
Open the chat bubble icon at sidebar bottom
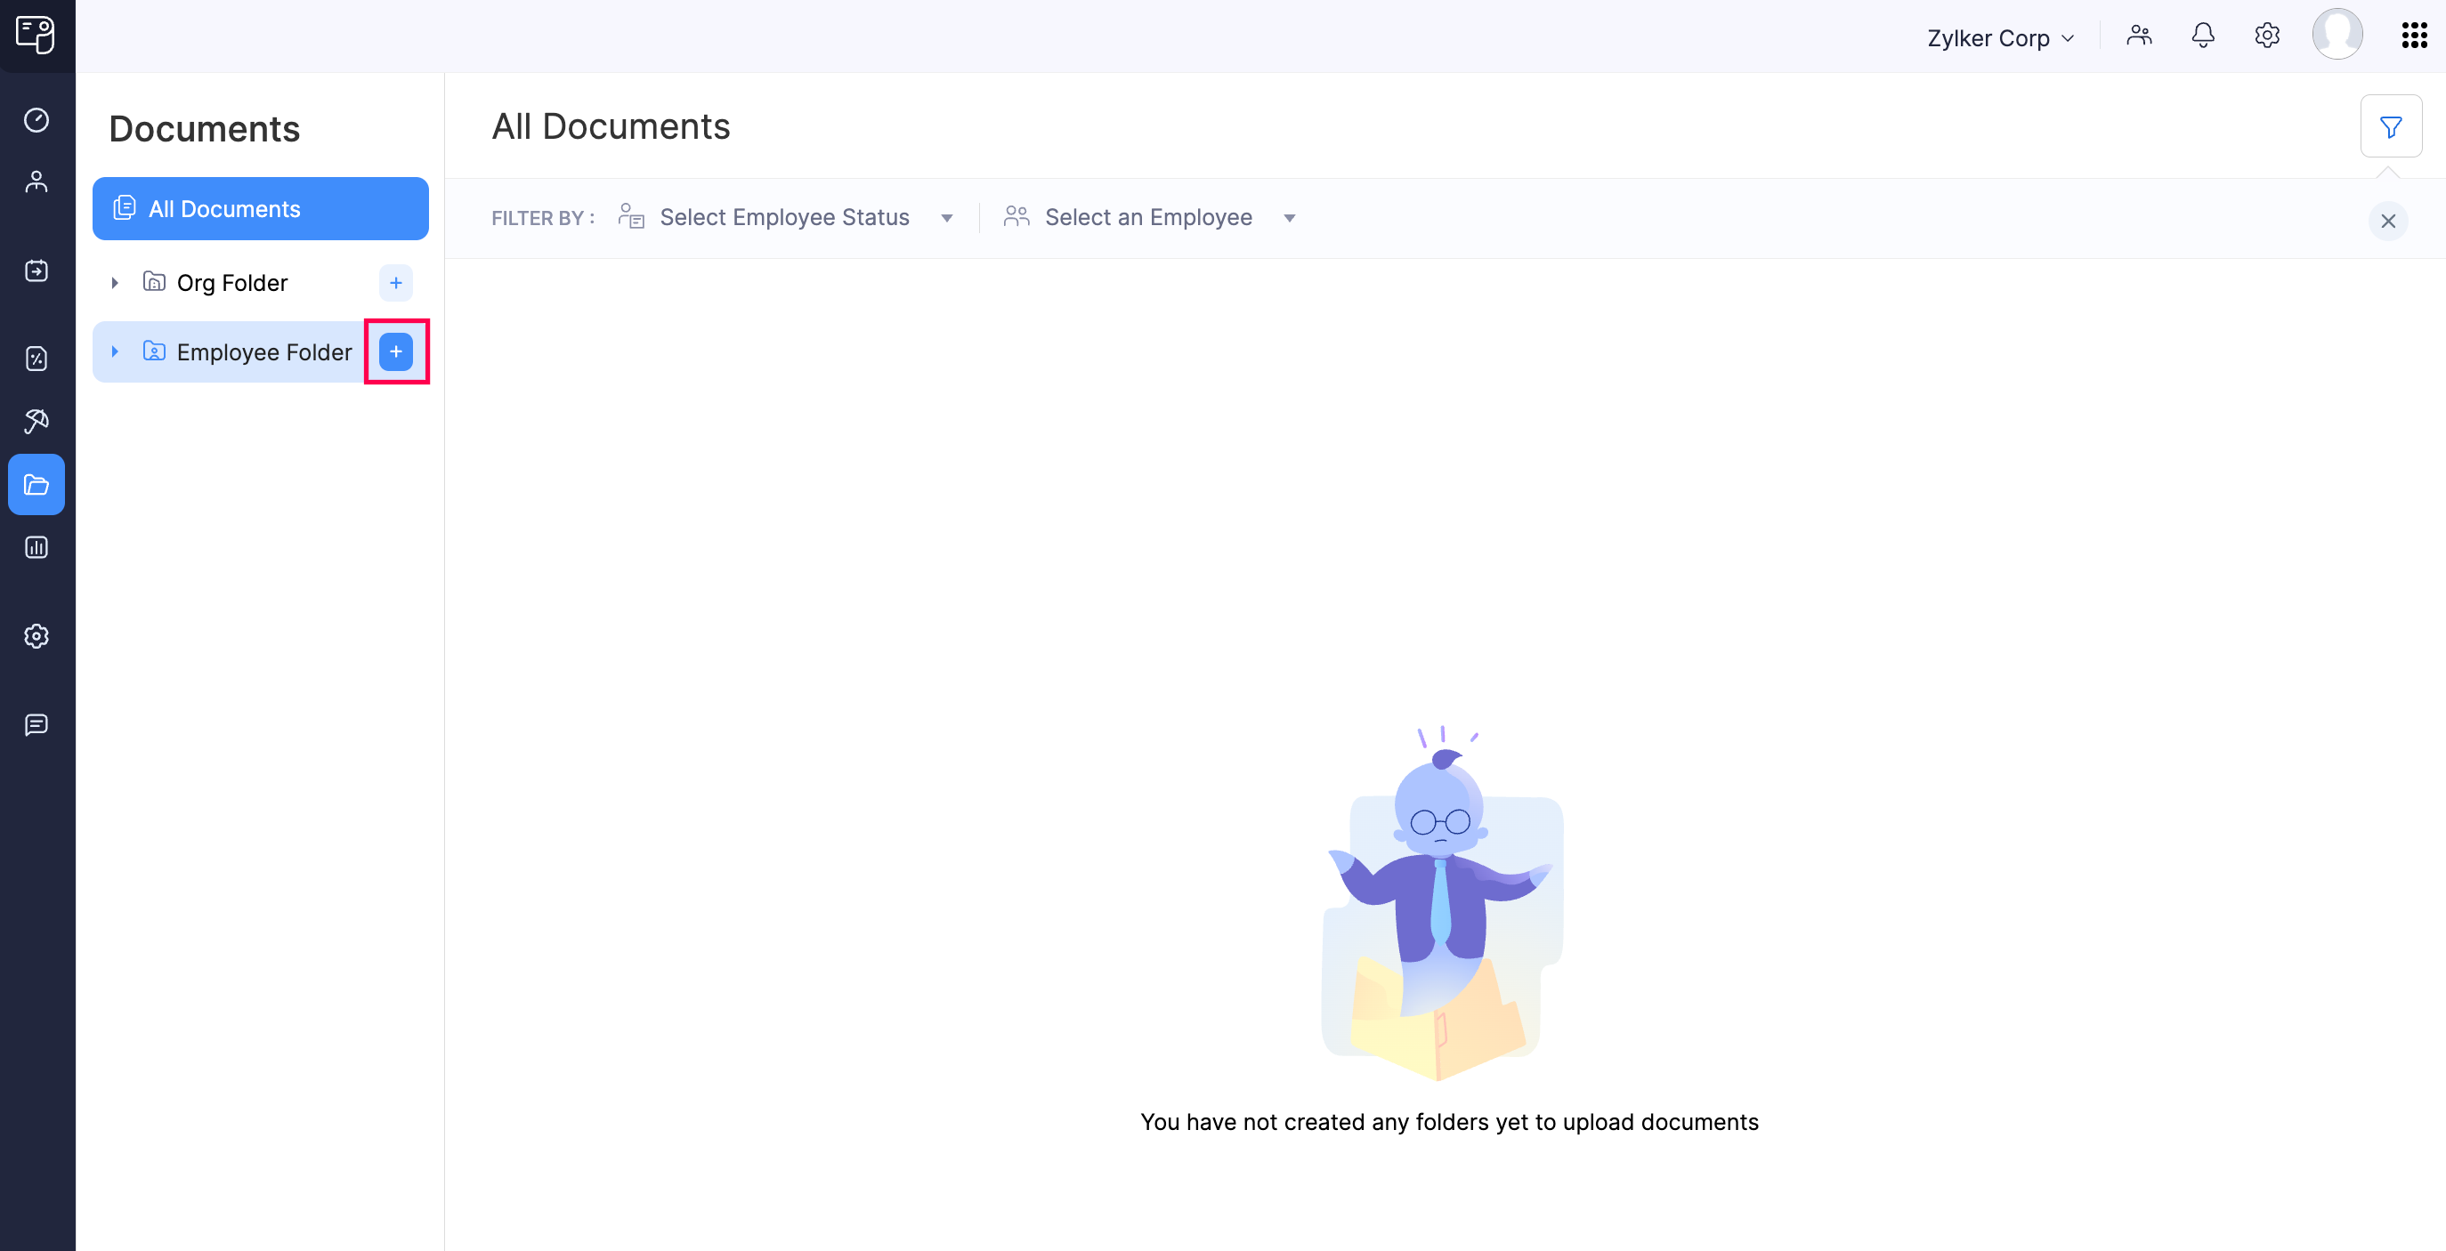click(x=36, y=726)
